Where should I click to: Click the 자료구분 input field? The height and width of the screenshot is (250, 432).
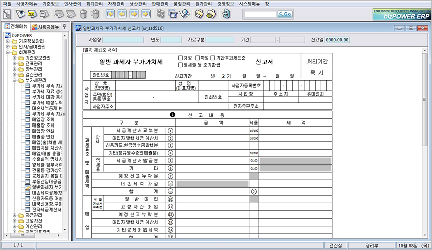coord(220,40)
